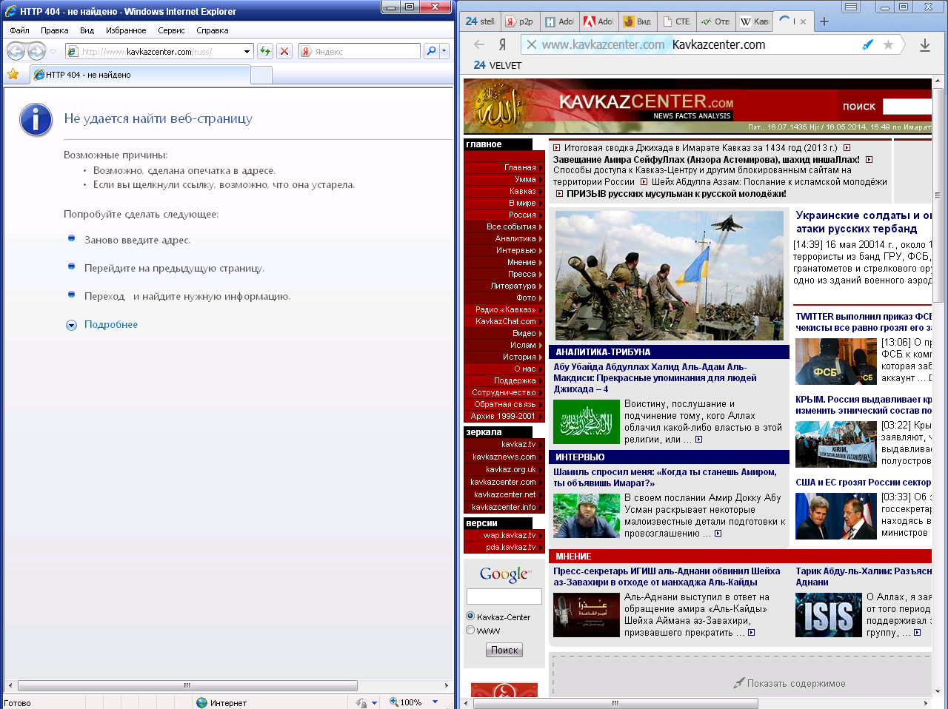Switch to the 'p2p' Yandex tab
The image size is (948, 709).
(520, 21)
